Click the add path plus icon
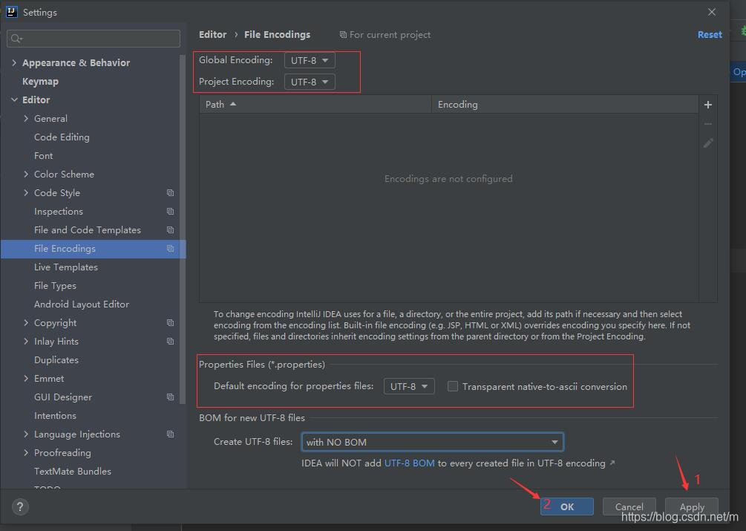The image size is (746, 531). 708,105
